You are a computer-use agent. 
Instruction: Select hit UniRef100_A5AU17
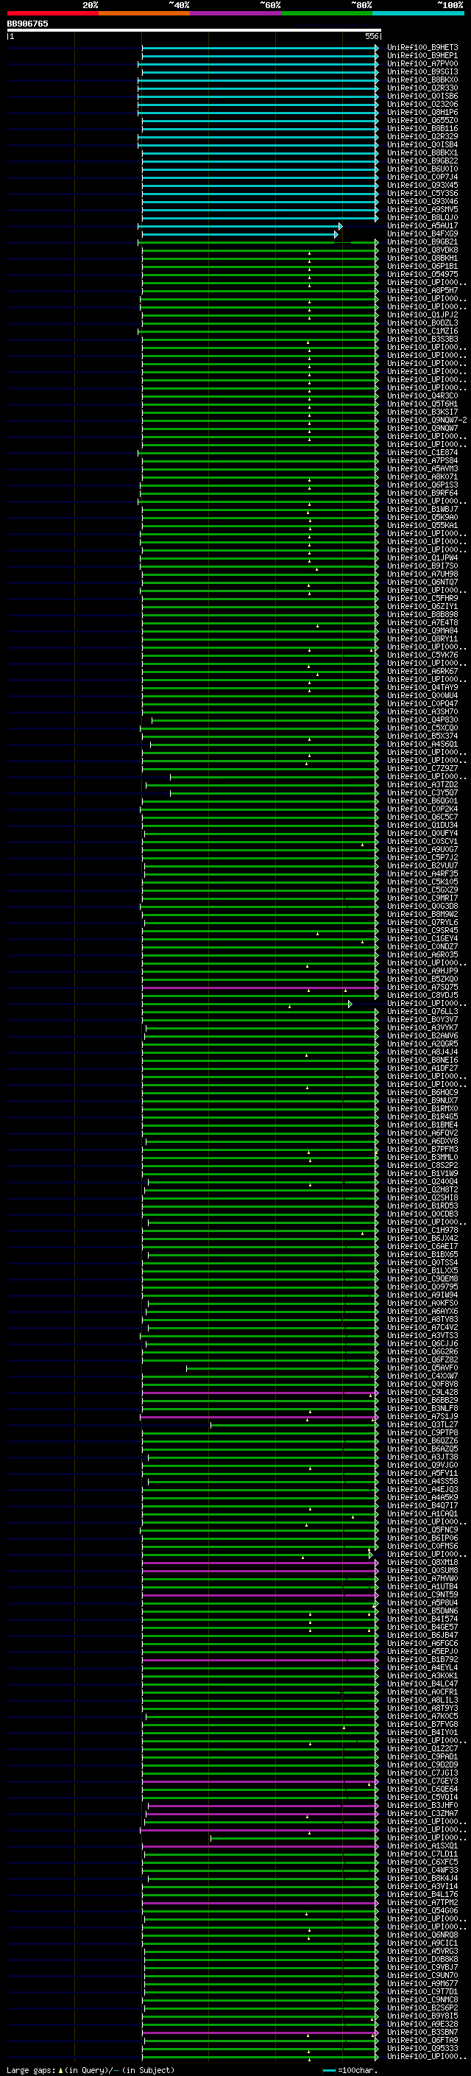(x=422, y=225)
